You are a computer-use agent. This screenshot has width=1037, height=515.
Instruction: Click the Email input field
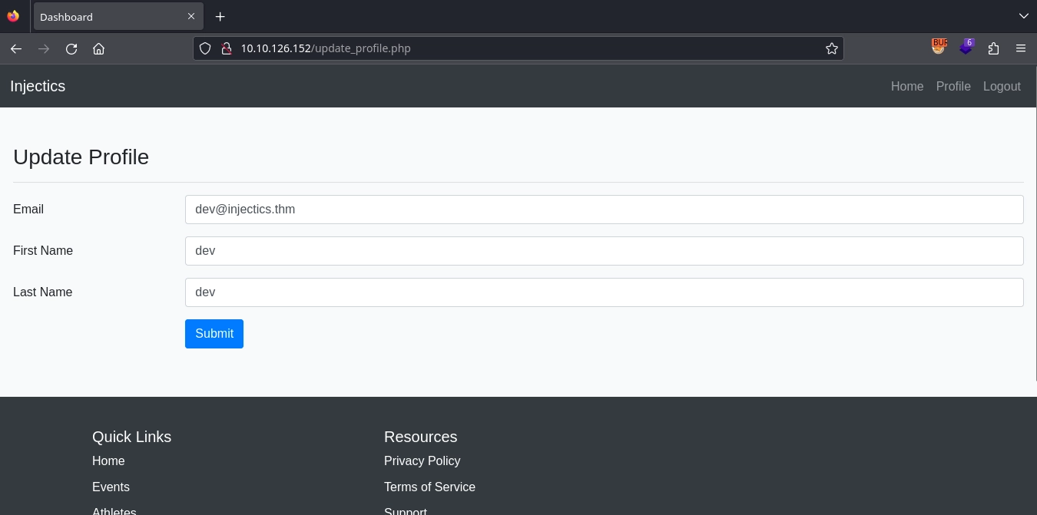604,210
